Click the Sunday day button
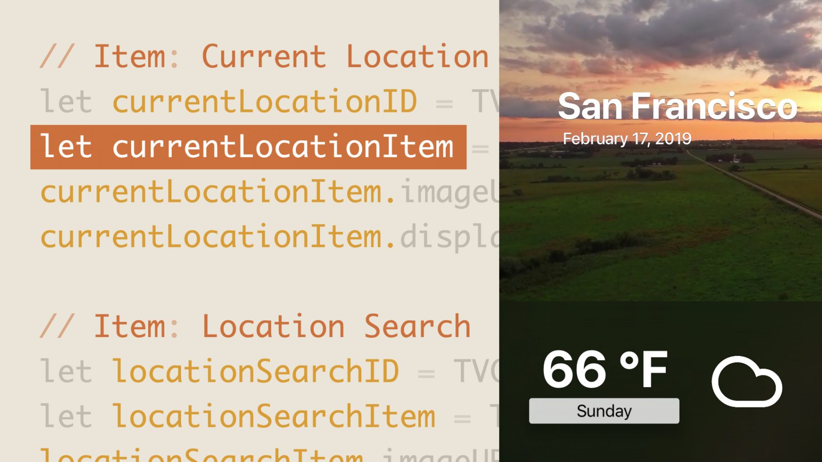The image size is (822, 462). pos(604,411)
